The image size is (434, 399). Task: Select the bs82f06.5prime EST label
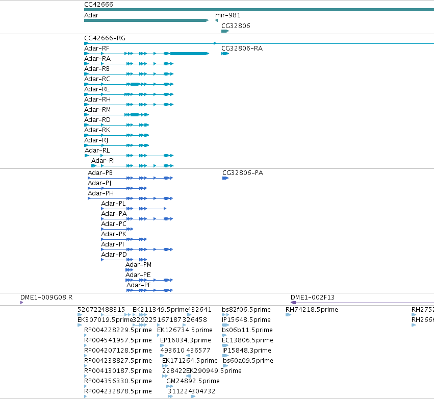click(x=246, y=310)
